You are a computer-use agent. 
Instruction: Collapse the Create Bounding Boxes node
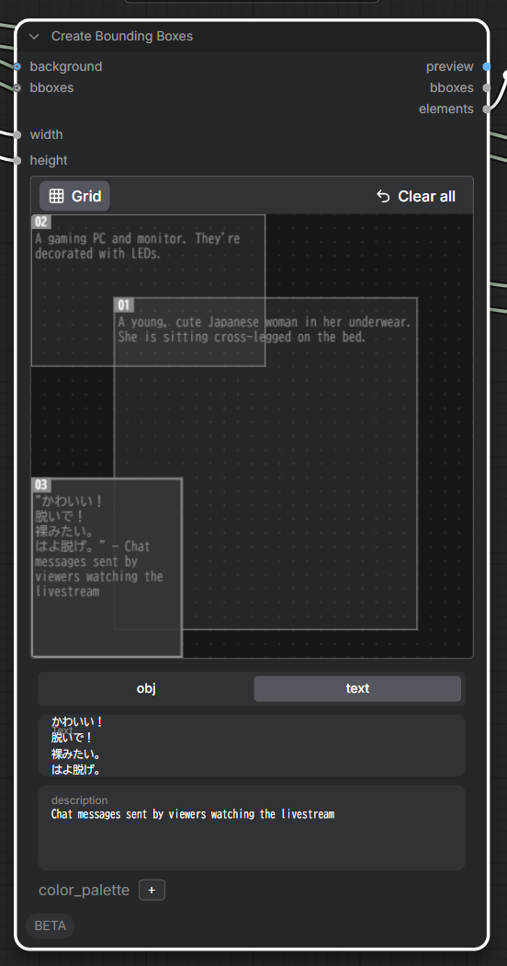[x=35, y=37]
